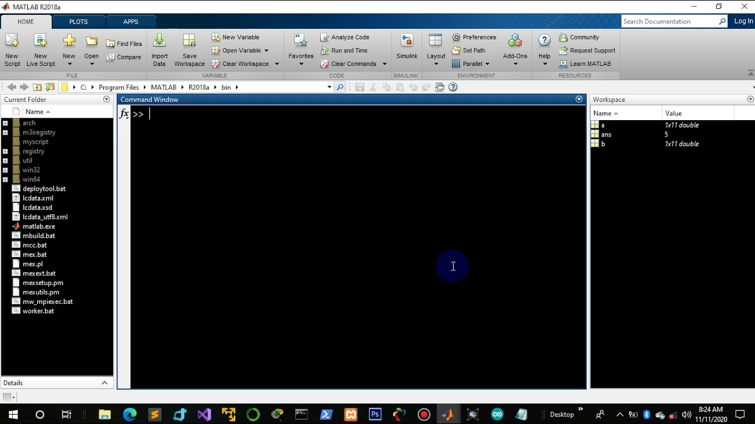The height and width of the screenshot is (424, 755).
Task: Select worker.bat file
Action: 38,311
